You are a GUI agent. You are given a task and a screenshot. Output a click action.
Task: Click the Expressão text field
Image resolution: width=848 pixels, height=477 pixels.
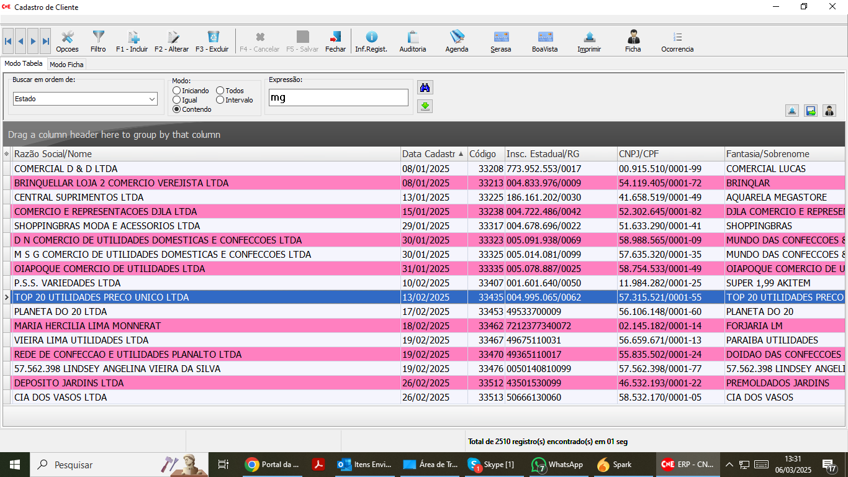338,98
